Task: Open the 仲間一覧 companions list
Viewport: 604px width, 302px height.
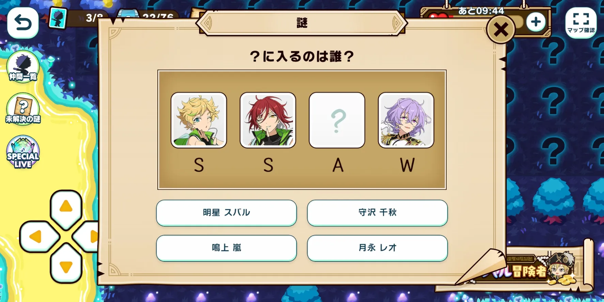Action: click(23, 66)
